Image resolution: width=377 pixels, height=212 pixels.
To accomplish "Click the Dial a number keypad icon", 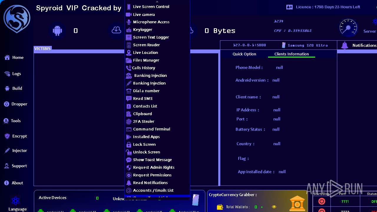I will (129, 91).
